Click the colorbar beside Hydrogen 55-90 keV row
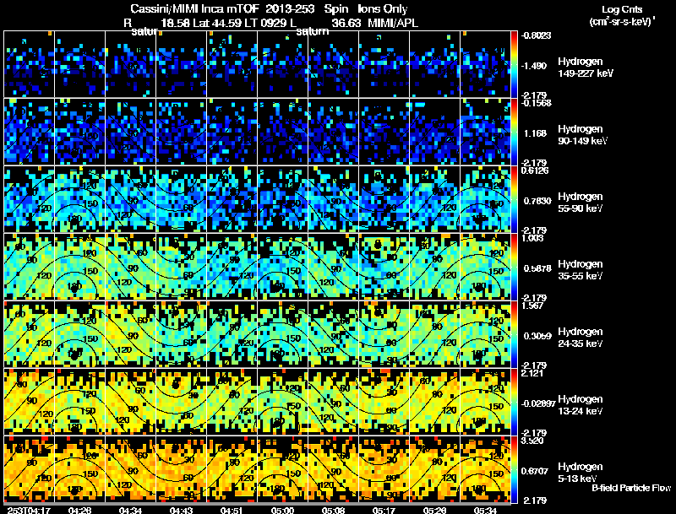 coord(514,199)
